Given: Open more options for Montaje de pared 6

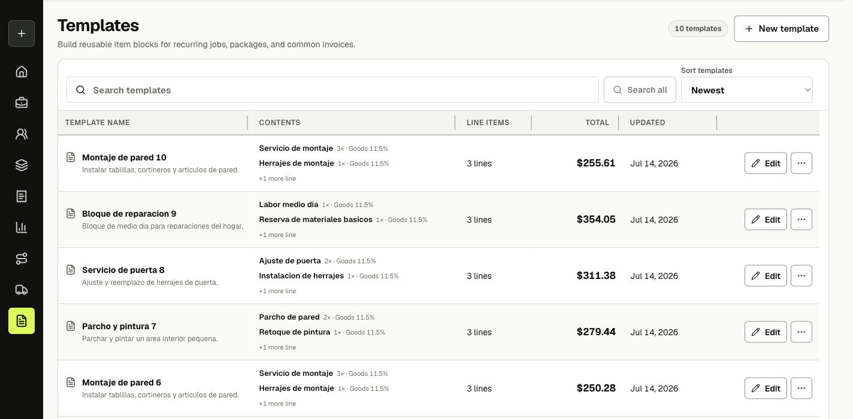Looking at the screenshot, I should pos(801,388).
